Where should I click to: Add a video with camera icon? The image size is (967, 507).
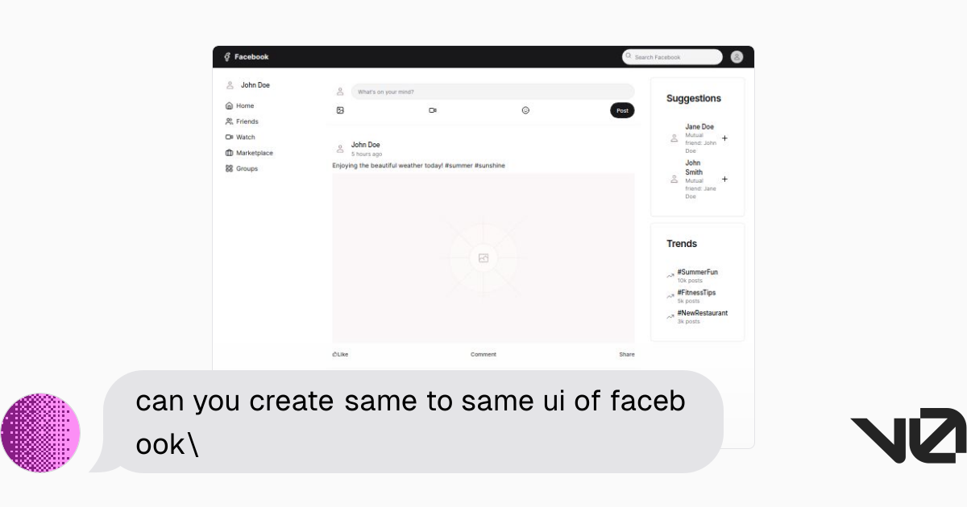point(433,110)
